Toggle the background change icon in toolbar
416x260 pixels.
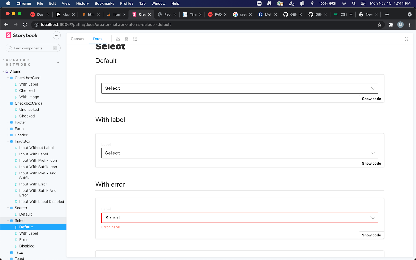coord(118,39)
